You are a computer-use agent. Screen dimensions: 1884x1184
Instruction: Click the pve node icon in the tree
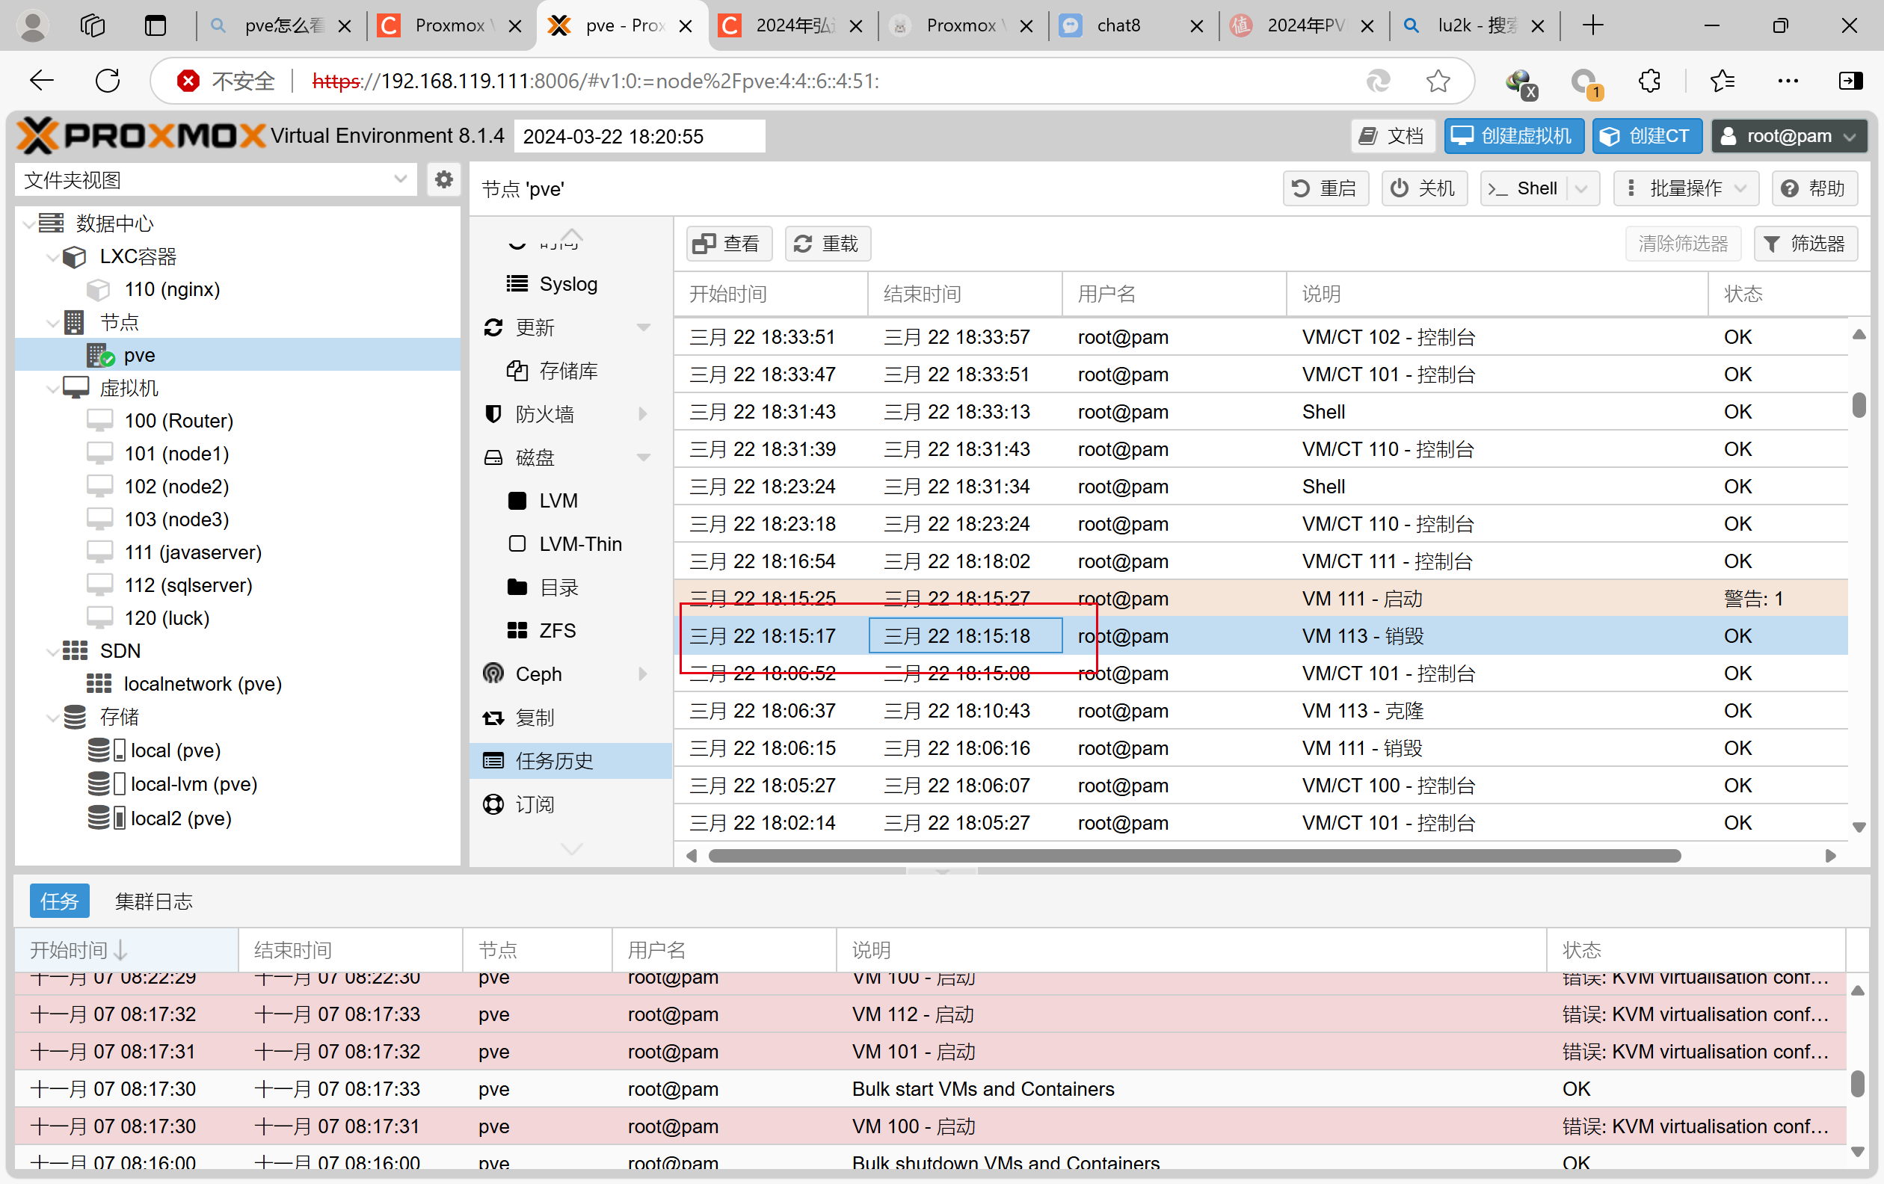(101, 355)
